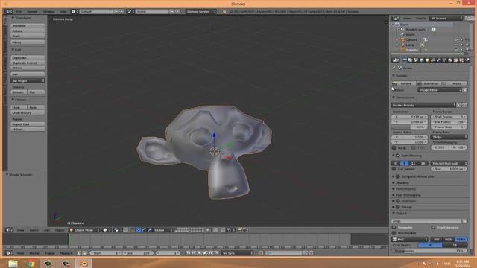
Task: Open the PNG file format dropdown
Action: pyautogui.click(x=410, y=240)
